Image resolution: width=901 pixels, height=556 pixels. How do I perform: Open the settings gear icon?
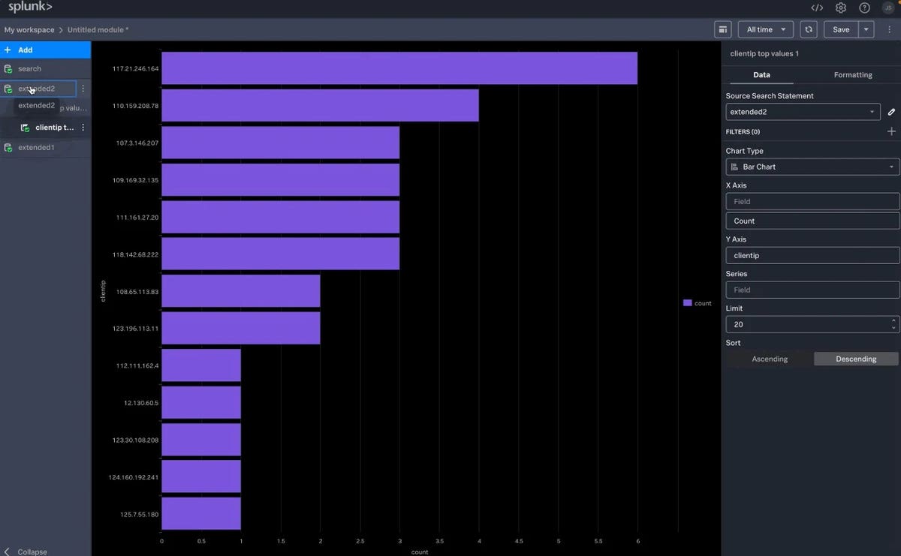841,8
